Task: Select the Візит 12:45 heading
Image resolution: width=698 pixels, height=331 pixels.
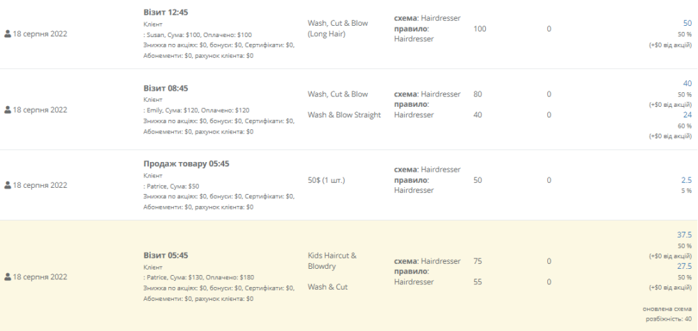Action: (x=165, y=13)
